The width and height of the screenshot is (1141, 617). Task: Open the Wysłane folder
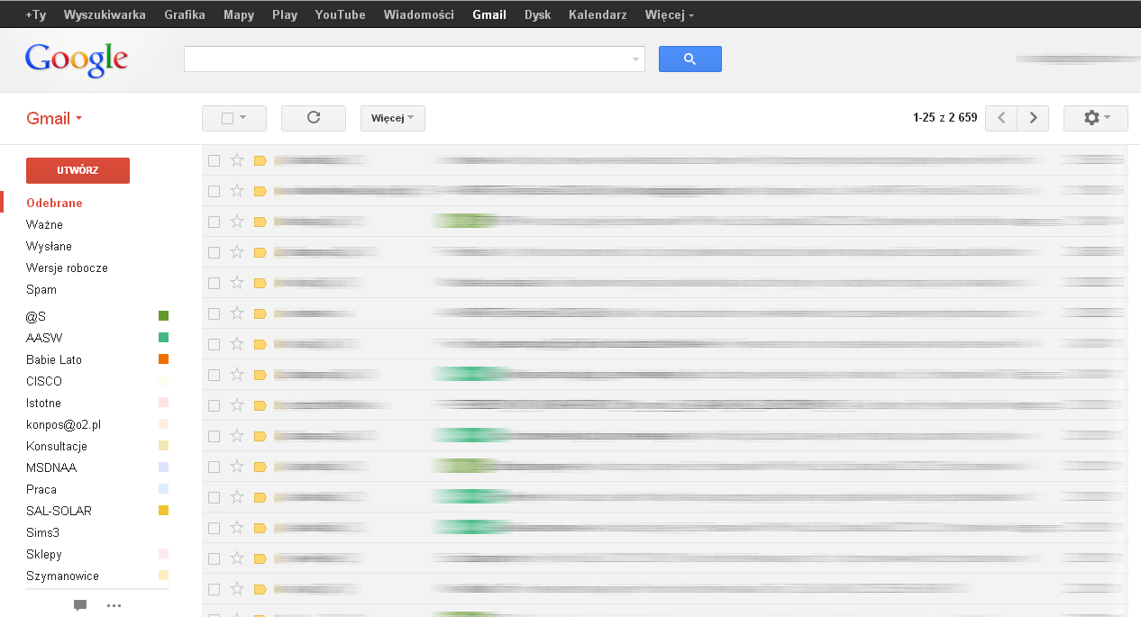pyautogui.click(x=49, y=247)
